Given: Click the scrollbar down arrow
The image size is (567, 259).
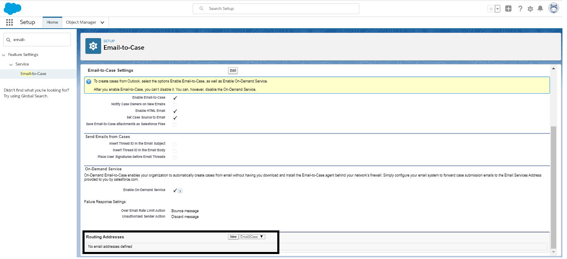Looking at the screenshot, I should pyautogui.click(x=553, y=252).
